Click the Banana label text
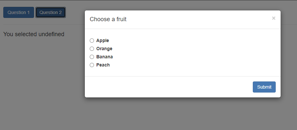 coord(104,57)
